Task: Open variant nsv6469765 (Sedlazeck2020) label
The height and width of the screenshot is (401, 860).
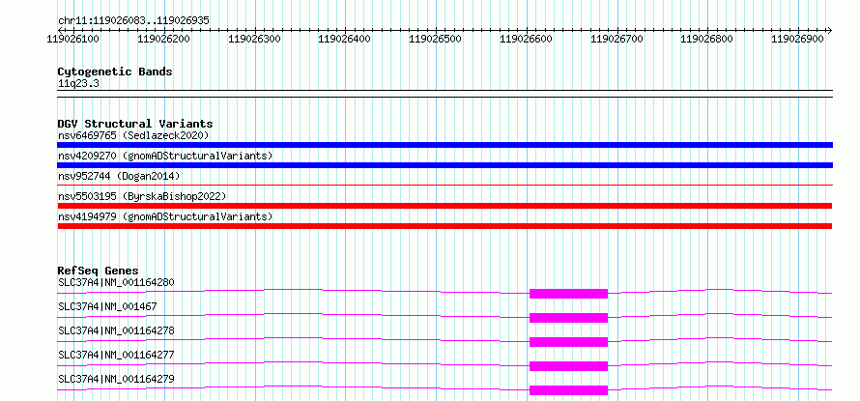Action: pos(133,135)
